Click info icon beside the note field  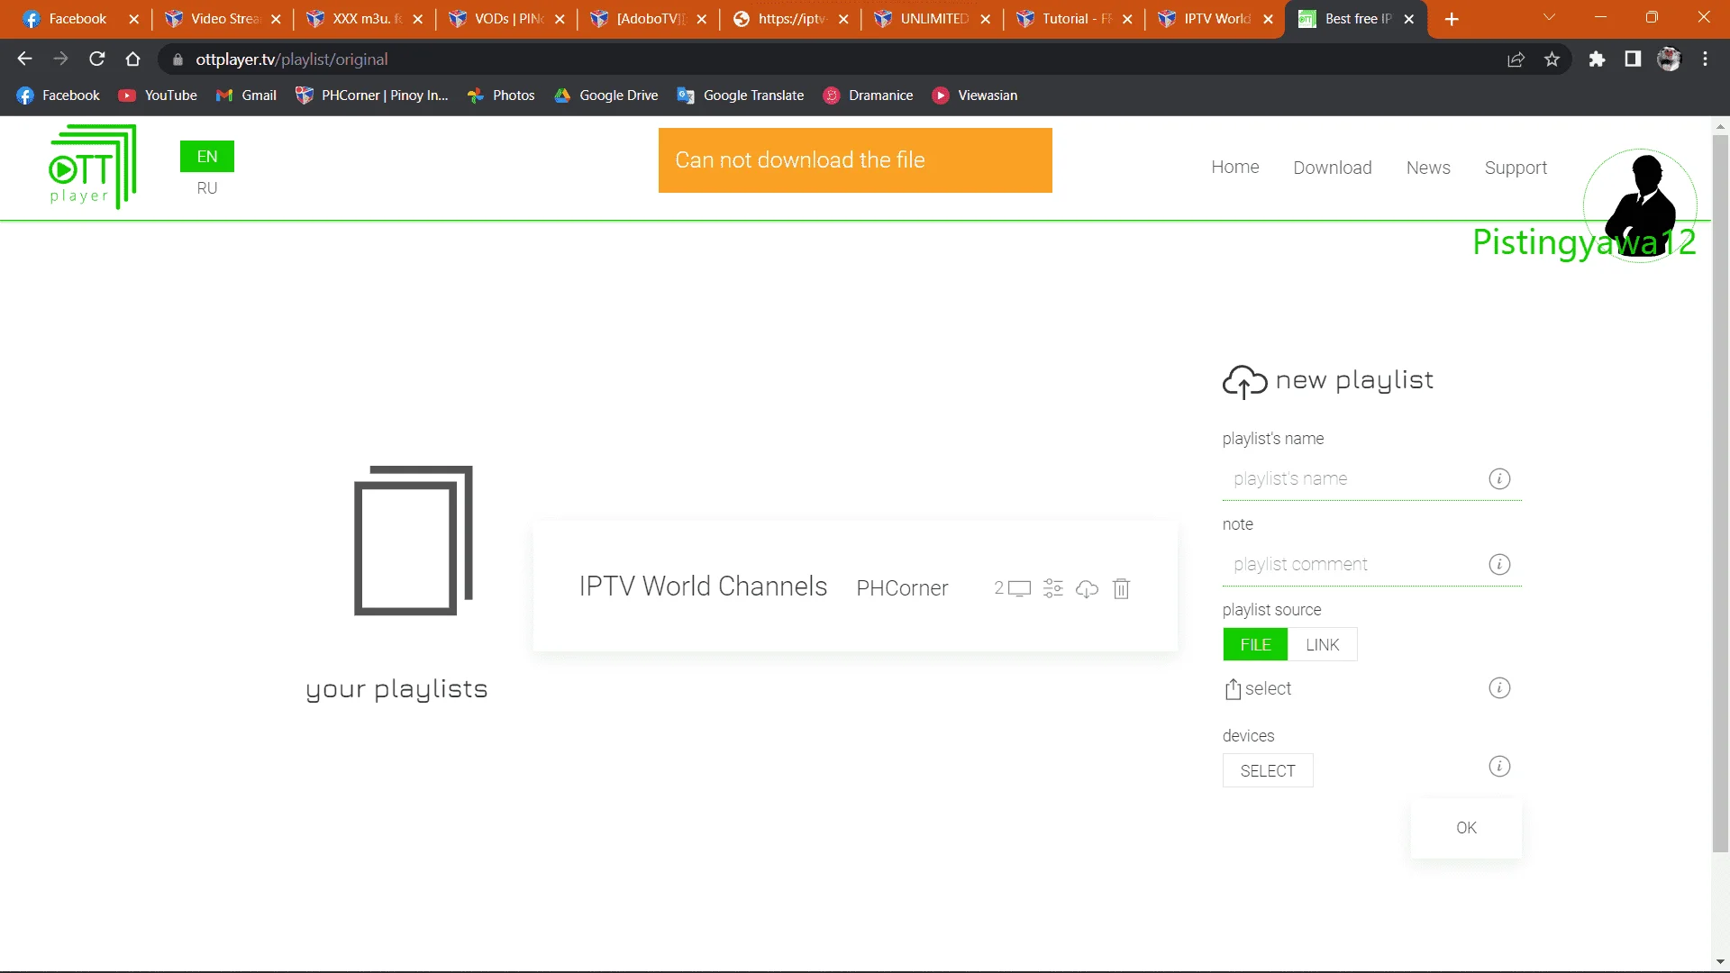(1499, 564)
